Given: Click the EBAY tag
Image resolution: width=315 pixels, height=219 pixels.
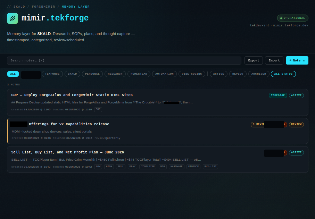Looking at the screenshot, I should pos(132,167).
